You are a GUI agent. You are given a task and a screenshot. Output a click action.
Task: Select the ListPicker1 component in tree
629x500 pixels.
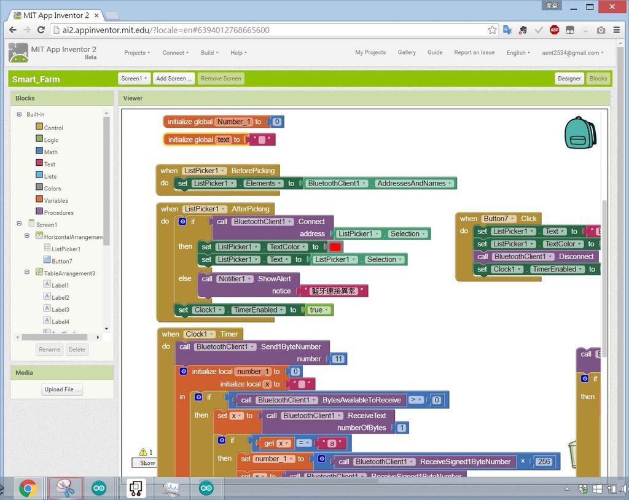66,249
